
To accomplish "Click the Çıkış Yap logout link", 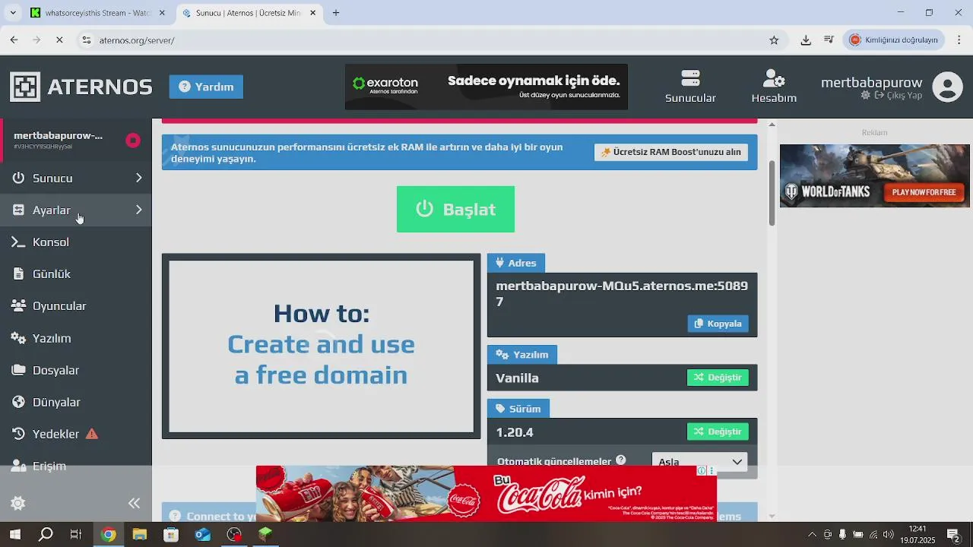I will [x=898, y=96].
